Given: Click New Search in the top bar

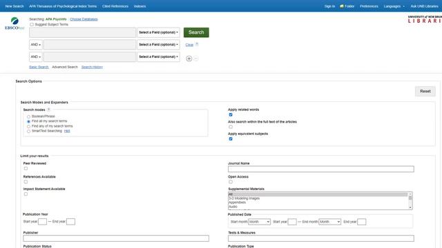Looking at the screenshot, I should tap(15, 6).
